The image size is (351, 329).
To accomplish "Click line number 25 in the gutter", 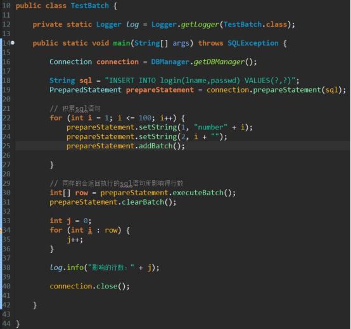I will pyautogui.click(x=6, y=146).
